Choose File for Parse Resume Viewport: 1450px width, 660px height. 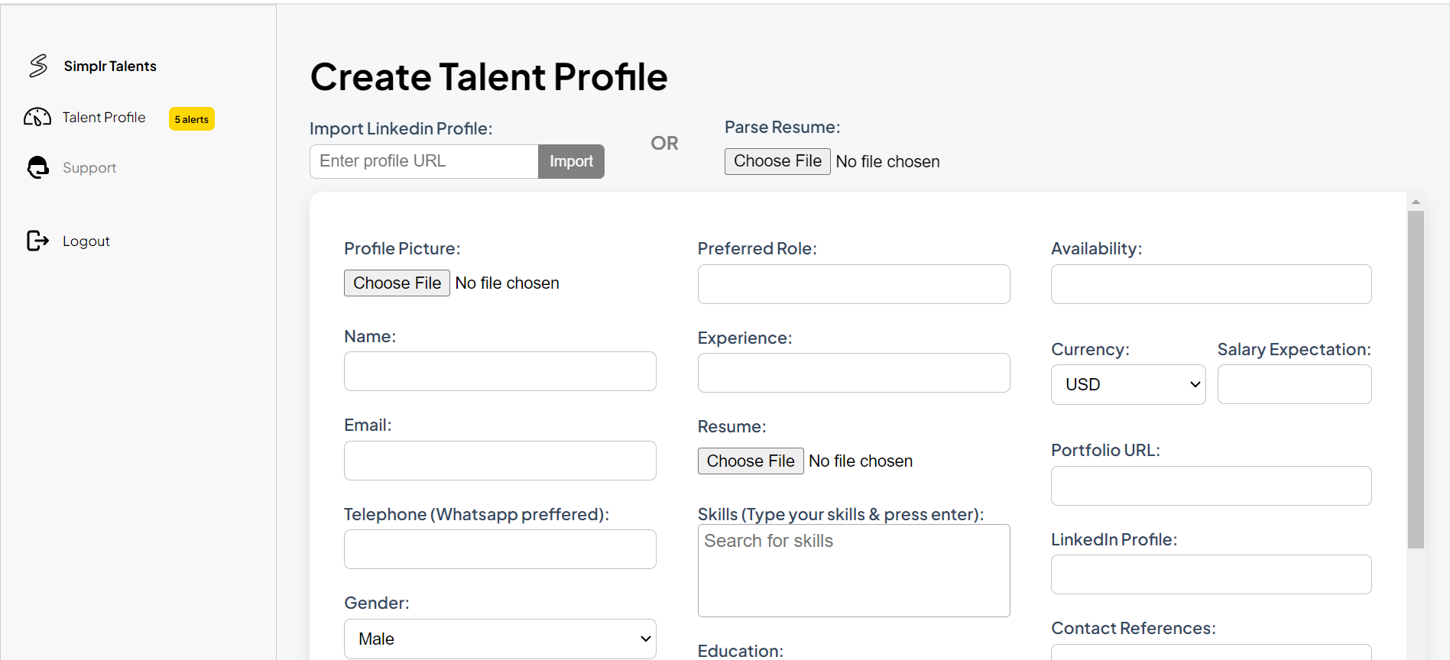pos(777,161)
